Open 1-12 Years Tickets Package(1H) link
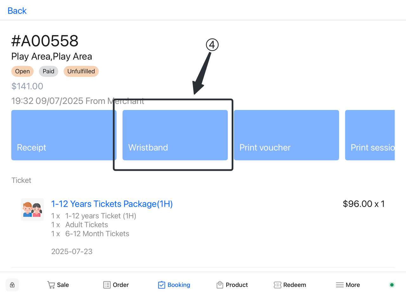Image resolution: width=406 pixels, height=298 pixels. (112, 204)
